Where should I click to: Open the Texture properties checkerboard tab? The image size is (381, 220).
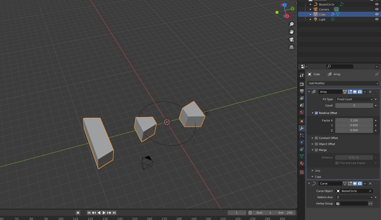(302, 172)
